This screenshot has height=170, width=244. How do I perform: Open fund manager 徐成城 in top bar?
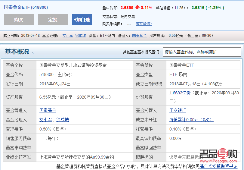point(81,36)
